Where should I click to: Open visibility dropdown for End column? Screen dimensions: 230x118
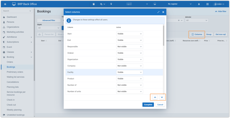pos(130,40)
